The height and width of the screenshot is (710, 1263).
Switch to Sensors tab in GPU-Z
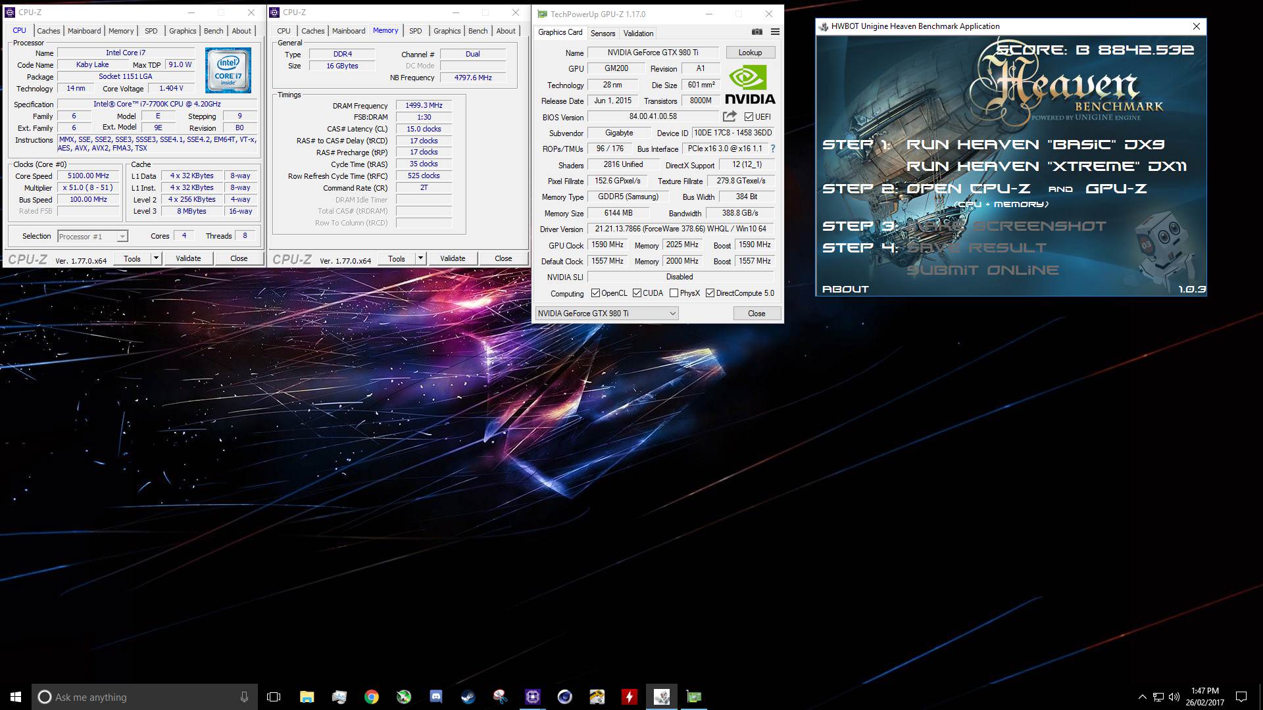click(x=603, y=33)
